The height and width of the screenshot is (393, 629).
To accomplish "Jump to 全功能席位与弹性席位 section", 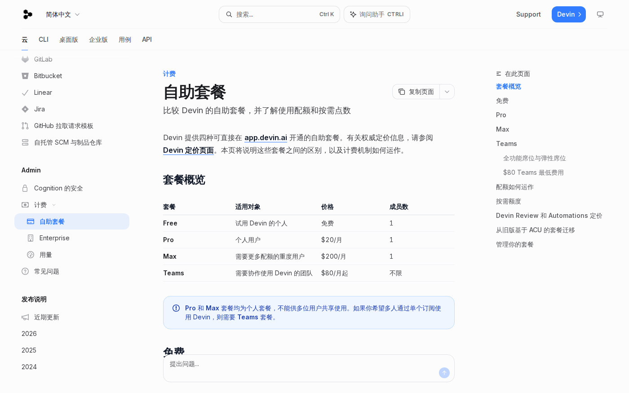I will pos(535,158).
